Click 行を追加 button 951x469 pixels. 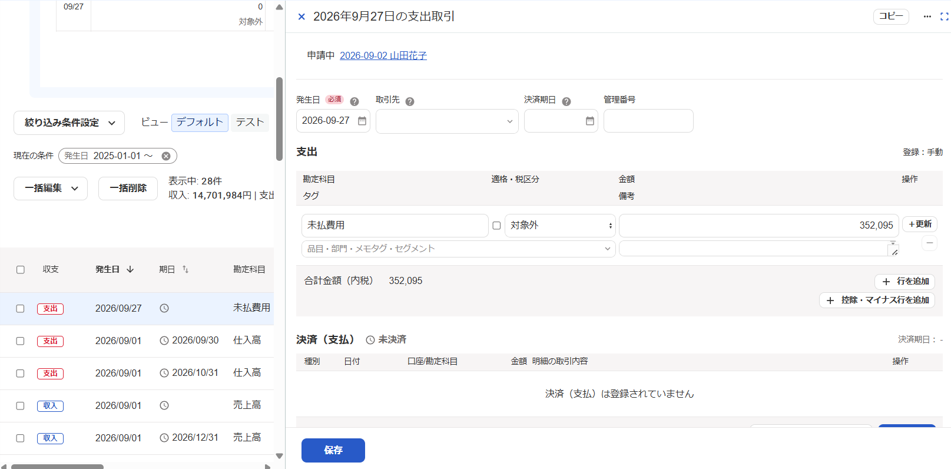pos(905,282)
